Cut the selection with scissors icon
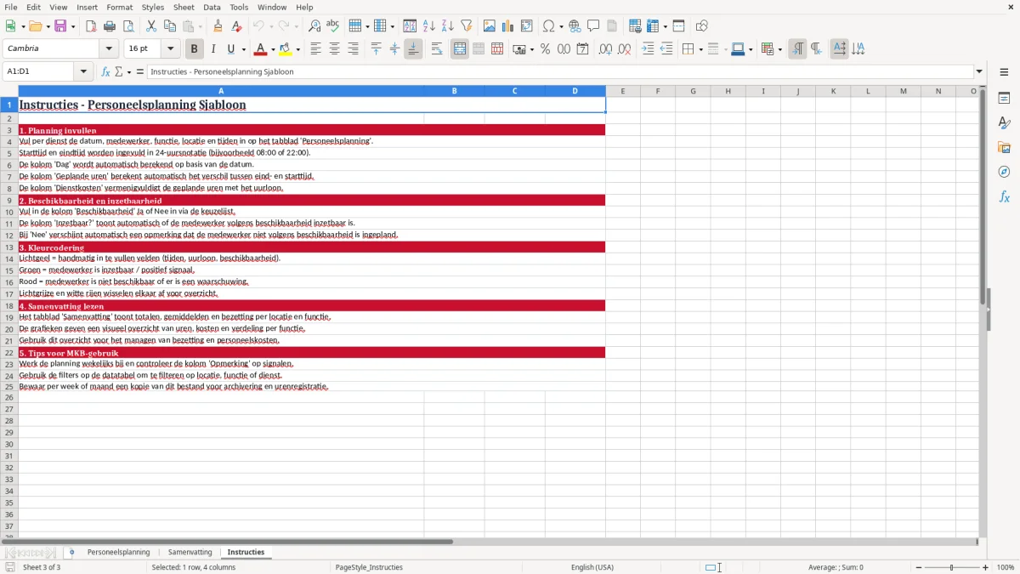1020x574 pixels. [x=151, y=26]
